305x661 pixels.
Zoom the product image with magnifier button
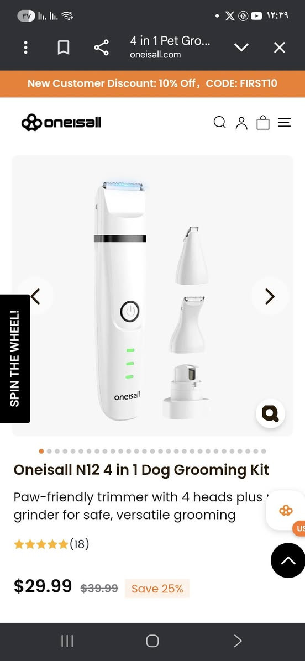[270, 413]
